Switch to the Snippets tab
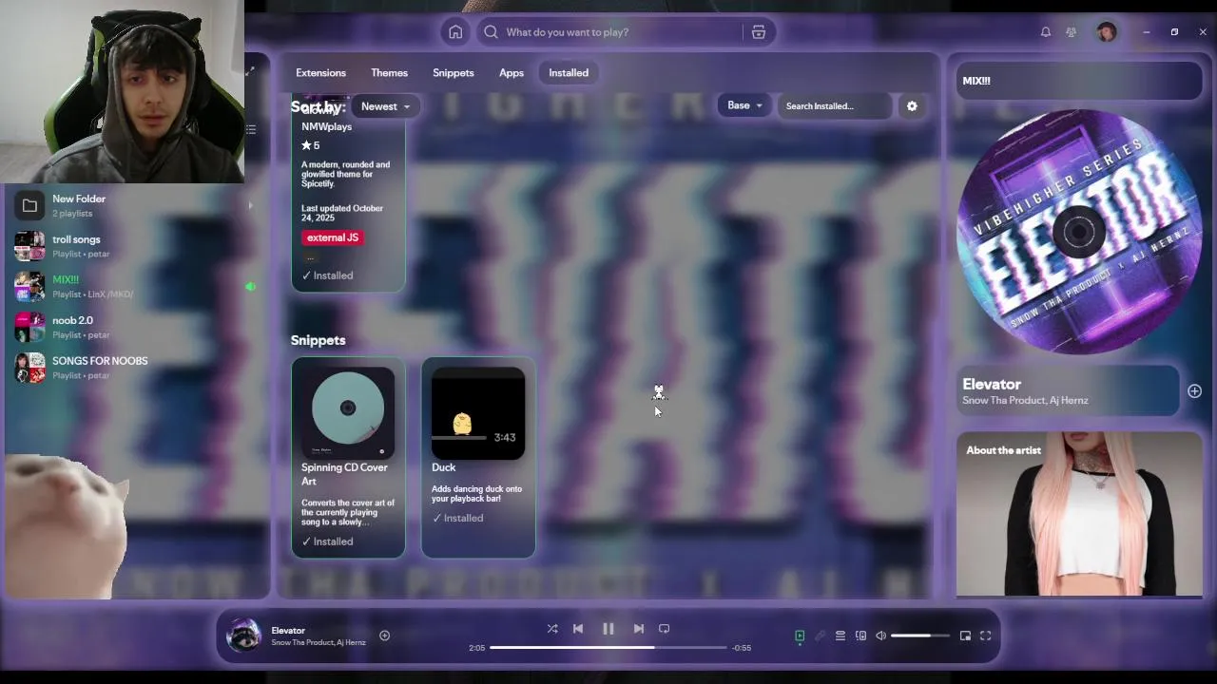This screenshot has height=684, width=1217. click(x=453, y=73)
